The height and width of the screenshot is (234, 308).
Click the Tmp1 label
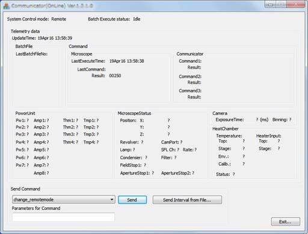point(89,121)
